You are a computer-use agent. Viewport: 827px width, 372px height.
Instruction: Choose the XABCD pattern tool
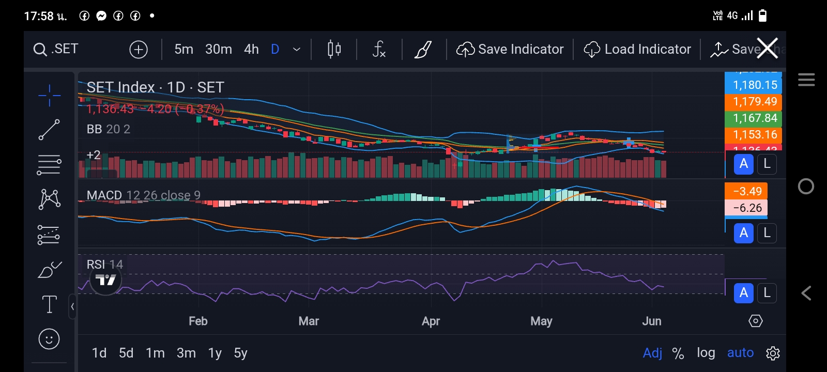[49, 199]
